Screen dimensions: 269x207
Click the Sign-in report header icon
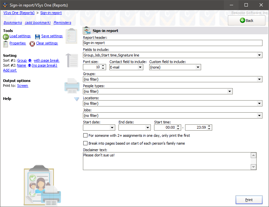[x=87, y=30]
